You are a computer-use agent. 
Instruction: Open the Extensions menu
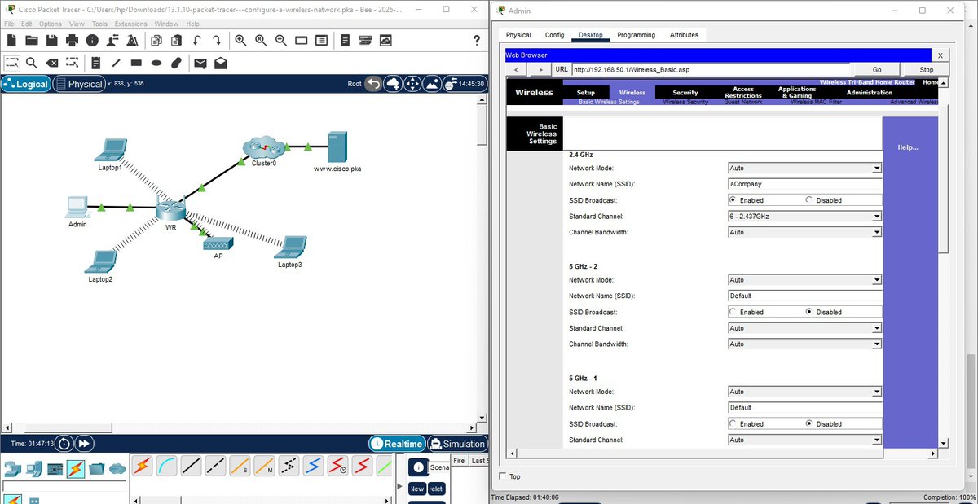[x=130, y=24]
